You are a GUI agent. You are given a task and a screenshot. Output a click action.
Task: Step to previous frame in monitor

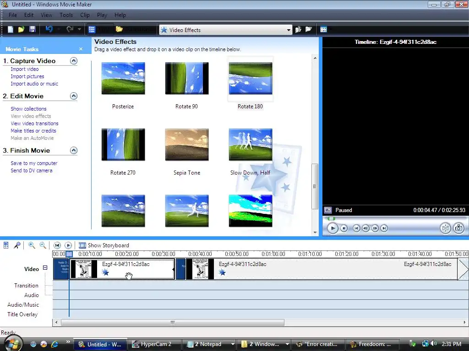click(365, 229)
